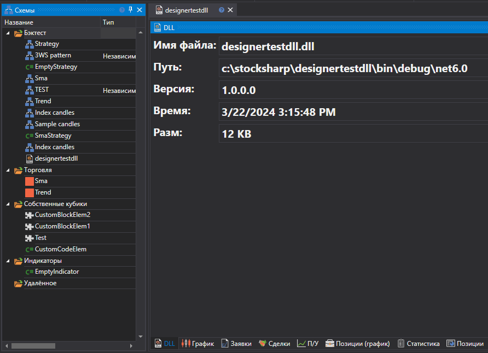
Task: Click the Независим type cell for TEST
Action: (119, 91)
